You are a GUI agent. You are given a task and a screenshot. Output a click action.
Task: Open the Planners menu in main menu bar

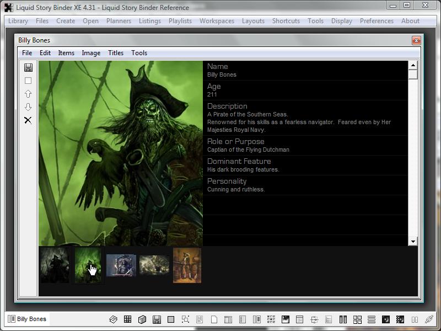click(x=119, y=21)
